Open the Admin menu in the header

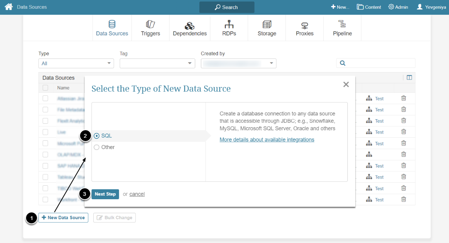(398, 7)
